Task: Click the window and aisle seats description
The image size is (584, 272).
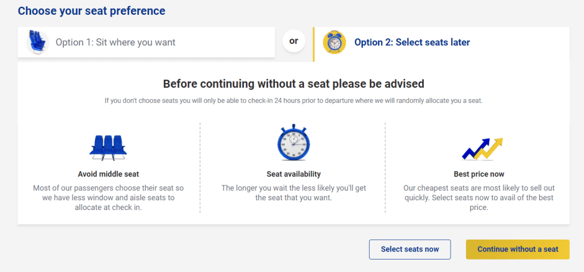Action: click(x=108, y=197)
